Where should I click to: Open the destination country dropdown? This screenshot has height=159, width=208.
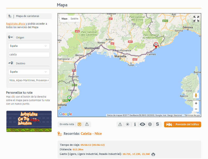point(29,72)
